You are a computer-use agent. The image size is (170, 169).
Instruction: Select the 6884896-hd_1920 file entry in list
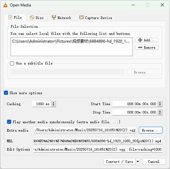click(71, 41)
